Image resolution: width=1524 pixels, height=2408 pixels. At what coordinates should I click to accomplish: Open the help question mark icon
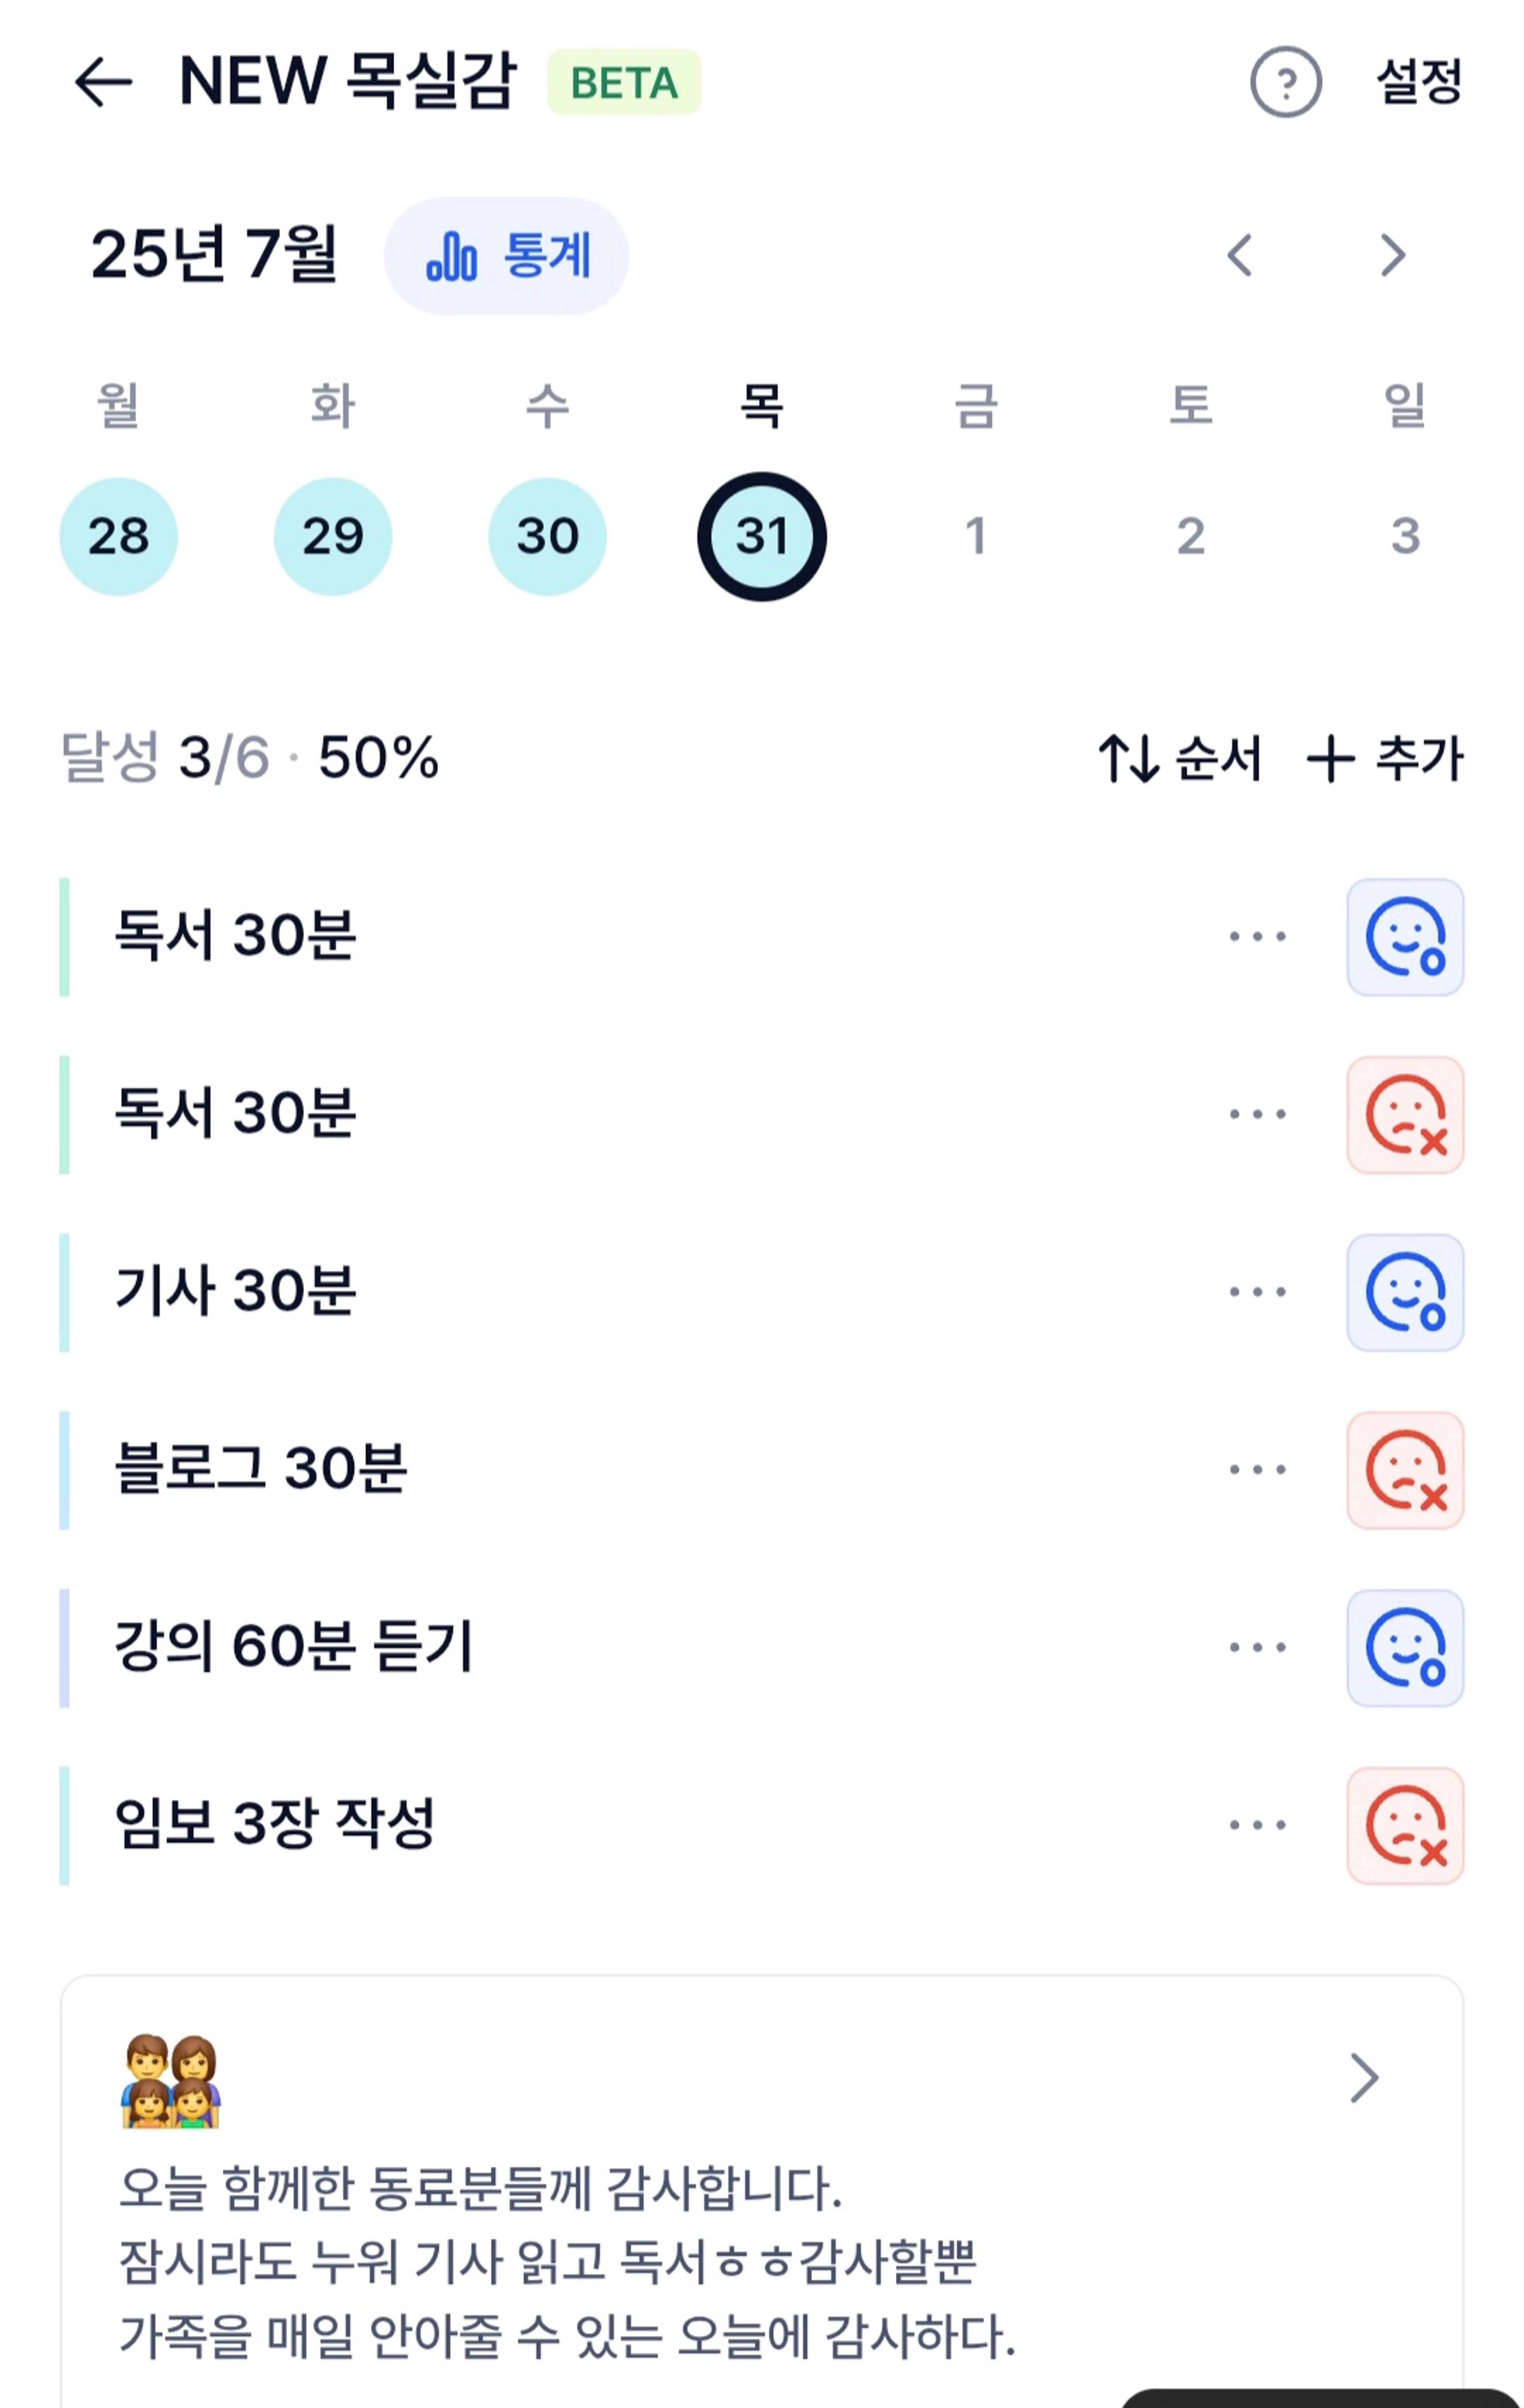click(x=1285, y=82)
